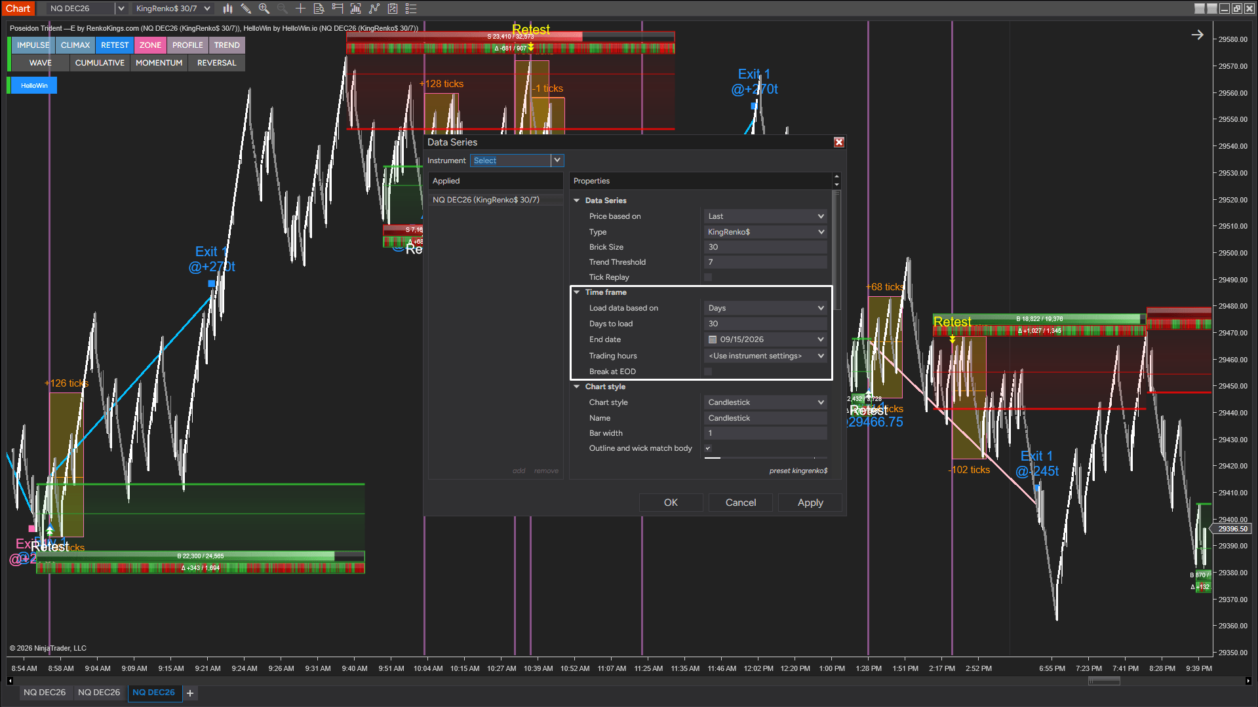Image resolution: width=1258 pixels, height=707 pixels.
Task: Open the Type KingRenko$ dropdown
Action: click(x=765, y=232)
